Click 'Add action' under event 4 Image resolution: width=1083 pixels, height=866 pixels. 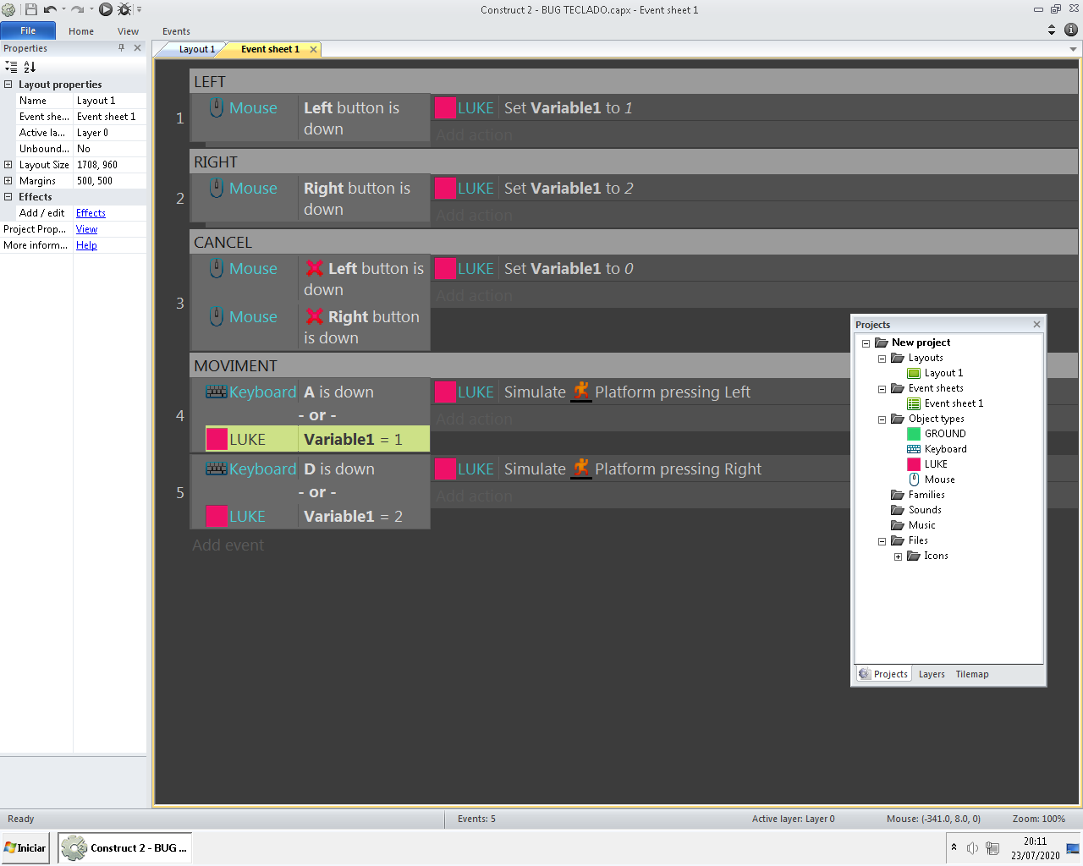(x=475, y=419)
